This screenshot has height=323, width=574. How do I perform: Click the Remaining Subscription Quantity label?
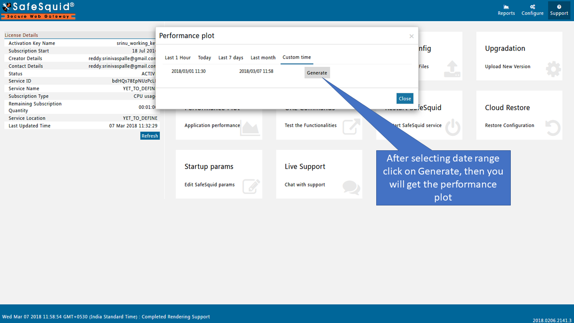35,107
